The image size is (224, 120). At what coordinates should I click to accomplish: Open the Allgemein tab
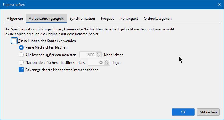pyautogui.click(x=15, y=19)
